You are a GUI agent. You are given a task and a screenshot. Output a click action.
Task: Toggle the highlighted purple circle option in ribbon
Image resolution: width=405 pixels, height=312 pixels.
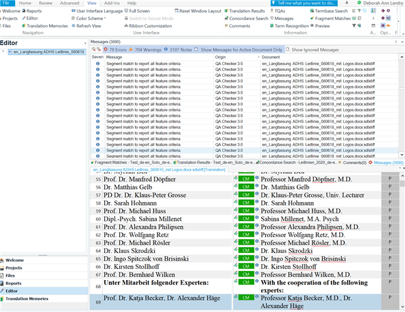[x=383, y=25]
